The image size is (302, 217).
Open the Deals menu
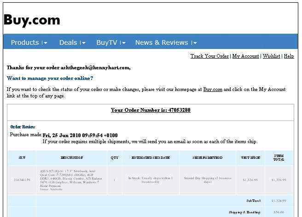click(x=68, y=42)
